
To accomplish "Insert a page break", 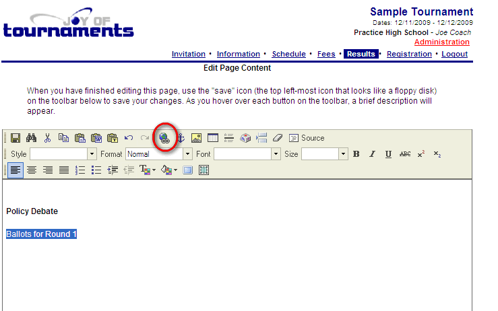I will pos(261,138).
